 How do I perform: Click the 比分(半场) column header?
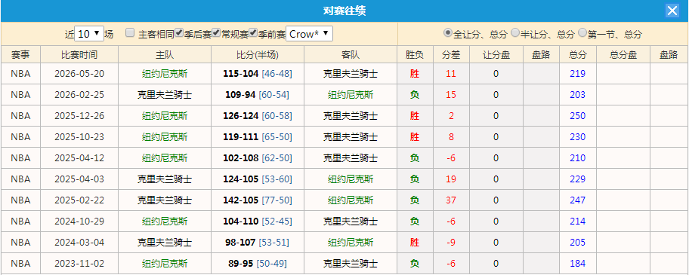pos(258,55)
